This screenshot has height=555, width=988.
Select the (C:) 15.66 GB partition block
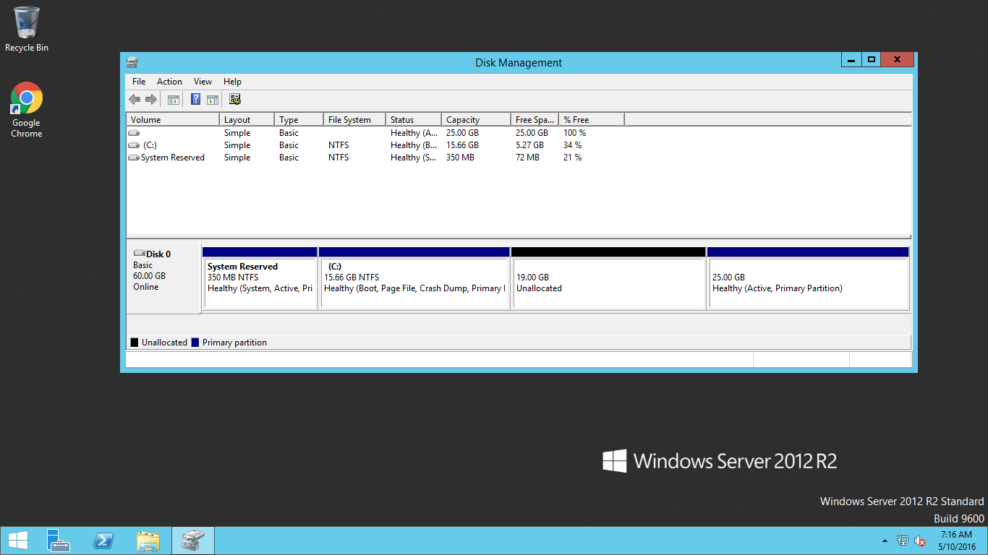pos(414,278)
